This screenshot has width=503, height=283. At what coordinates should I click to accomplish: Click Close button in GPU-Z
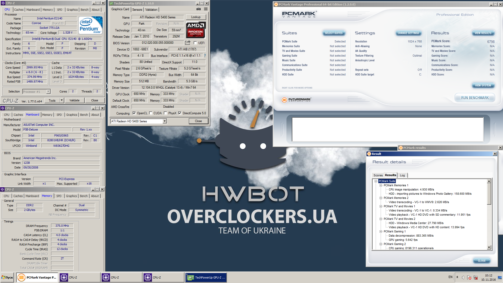click(x=198, y=121)
